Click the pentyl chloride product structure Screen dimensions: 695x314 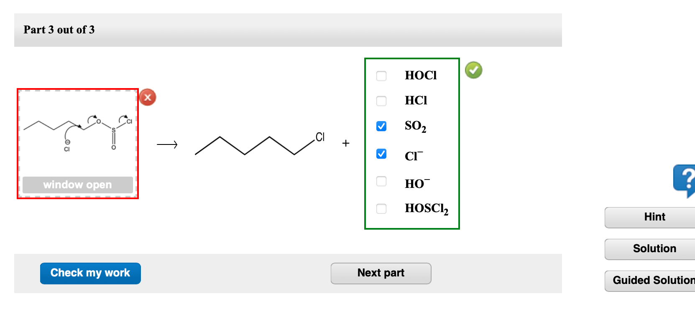(259, 145)
